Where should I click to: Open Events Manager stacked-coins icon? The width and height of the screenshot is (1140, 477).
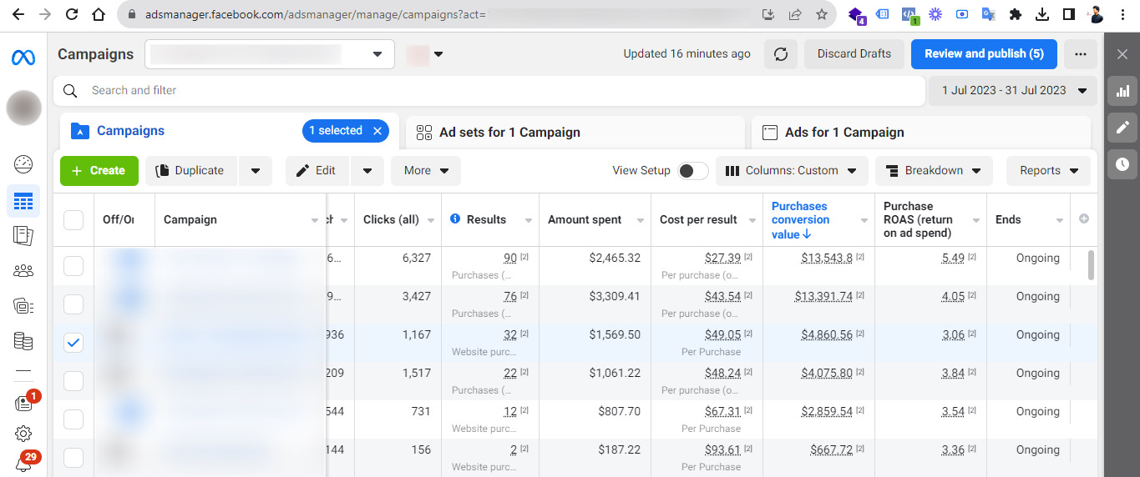pyautogui.click(x=23, y=341)
